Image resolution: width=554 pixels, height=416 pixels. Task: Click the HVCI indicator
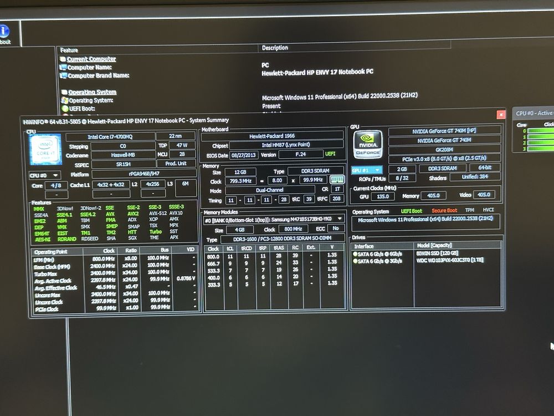tap(488, 210)
